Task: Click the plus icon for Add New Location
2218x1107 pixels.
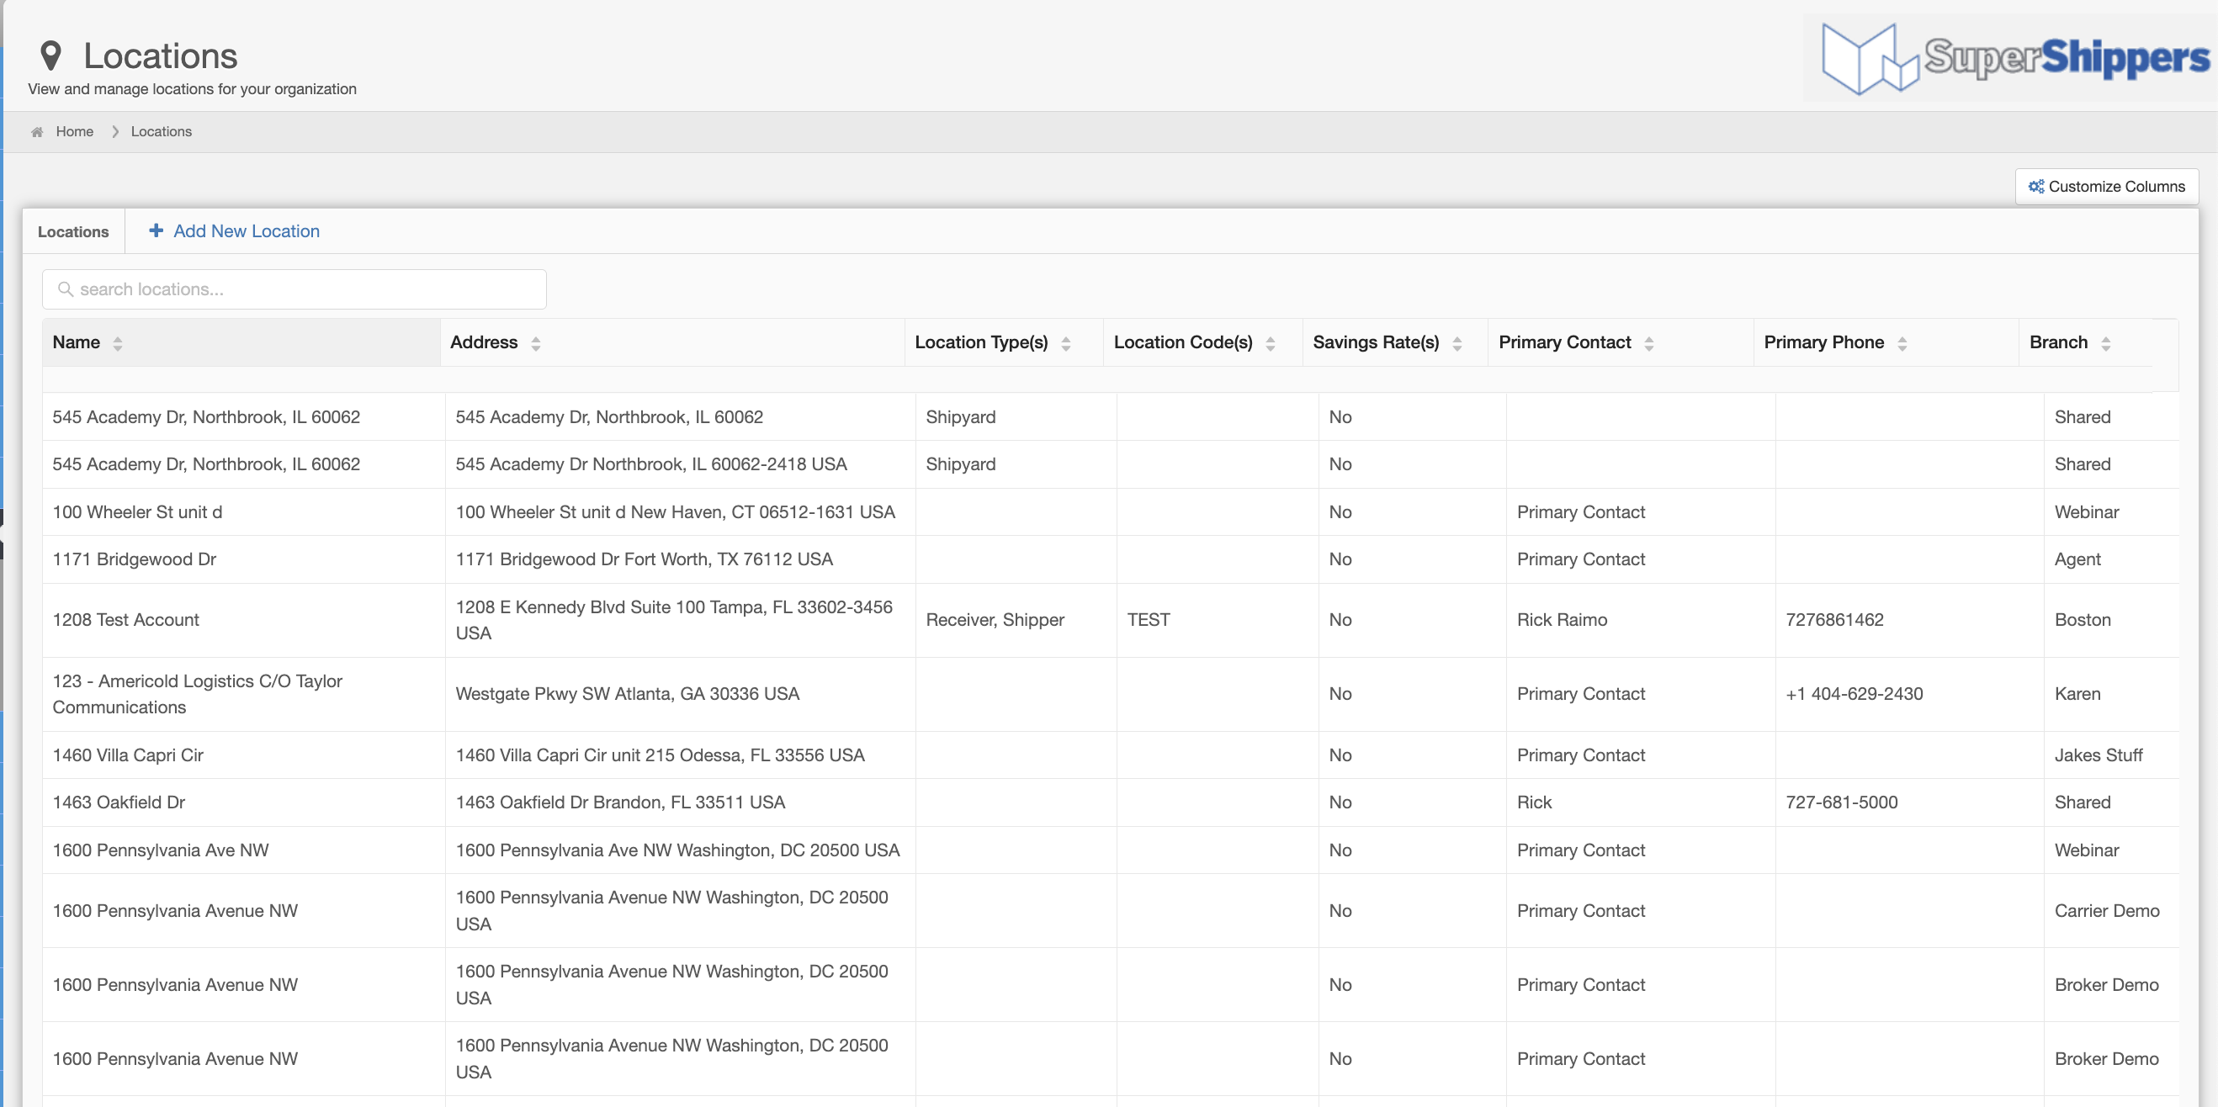Action: click(156, 230)
